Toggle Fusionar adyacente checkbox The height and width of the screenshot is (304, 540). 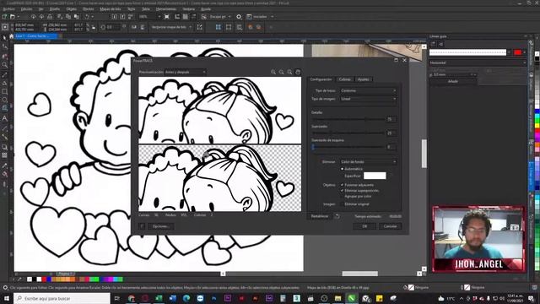click(x=343, y=185)
